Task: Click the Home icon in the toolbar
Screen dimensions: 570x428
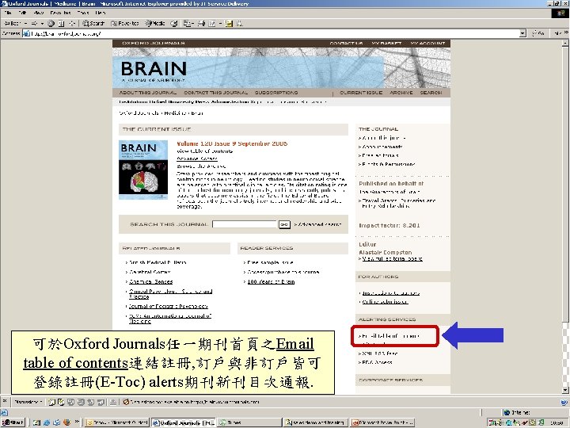Action: 72,23
